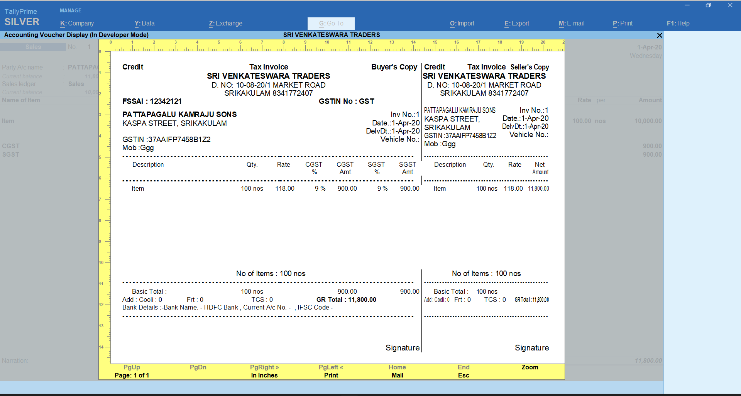Viewport: 741px width, 396px height.
Task: Click 'GSTIN :37AAIFP7458B1Z2' in Buyer's Copy
Action: tap(166, 139)
